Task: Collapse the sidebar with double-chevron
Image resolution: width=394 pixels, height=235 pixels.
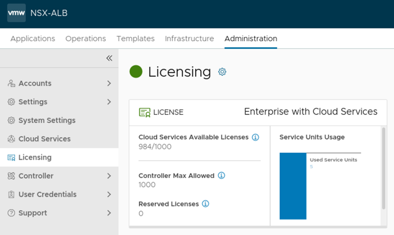Action: (x=109, y=58)
